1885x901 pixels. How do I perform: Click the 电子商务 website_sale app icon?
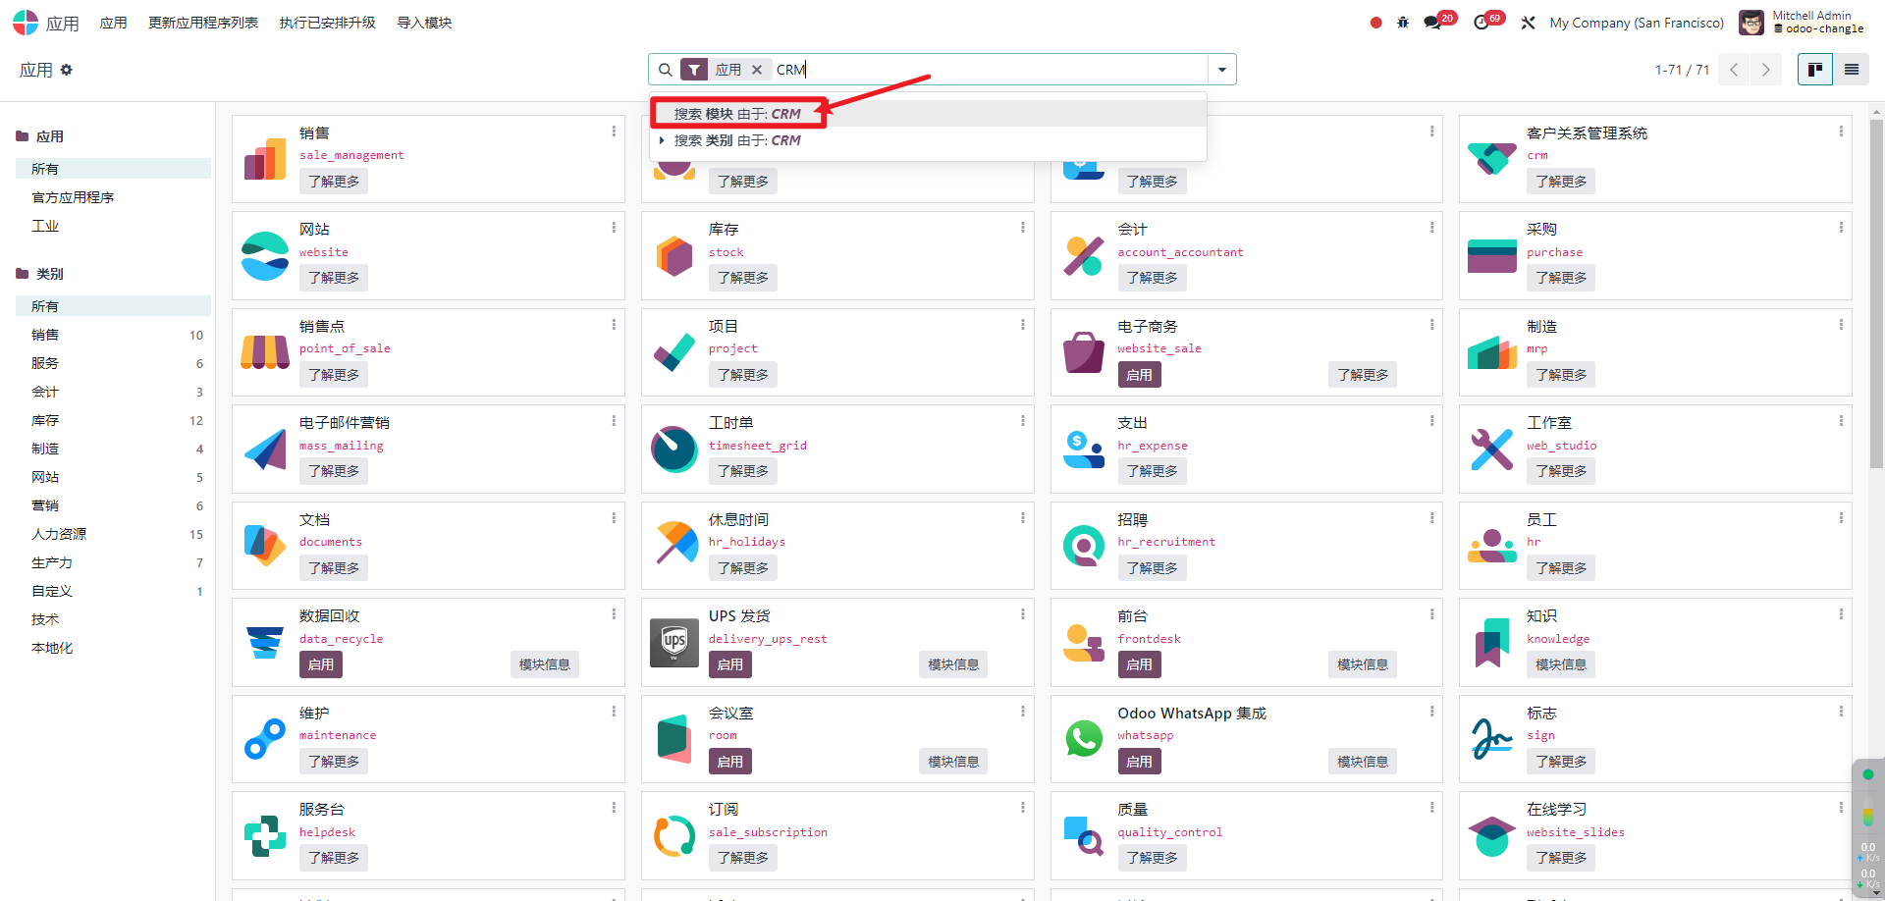click(1084, 352)
